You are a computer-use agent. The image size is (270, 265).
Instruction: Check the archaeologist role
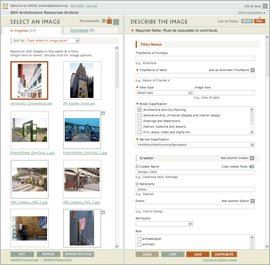pos(139,239)
